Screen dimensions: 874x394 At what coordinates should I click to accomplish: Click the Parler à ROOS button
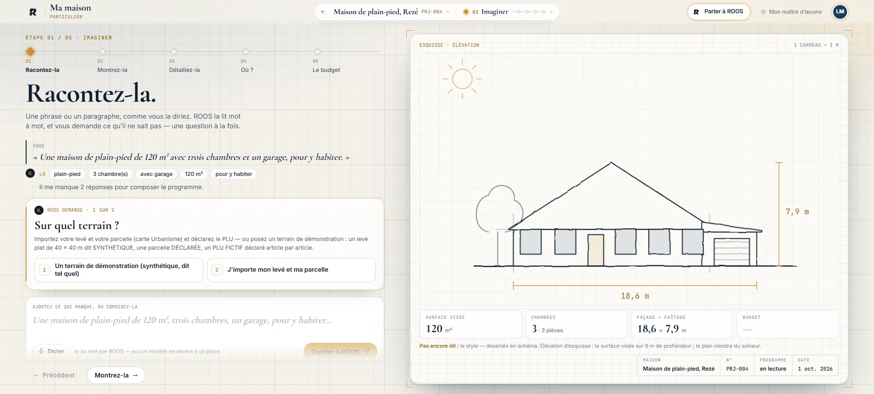718,12
